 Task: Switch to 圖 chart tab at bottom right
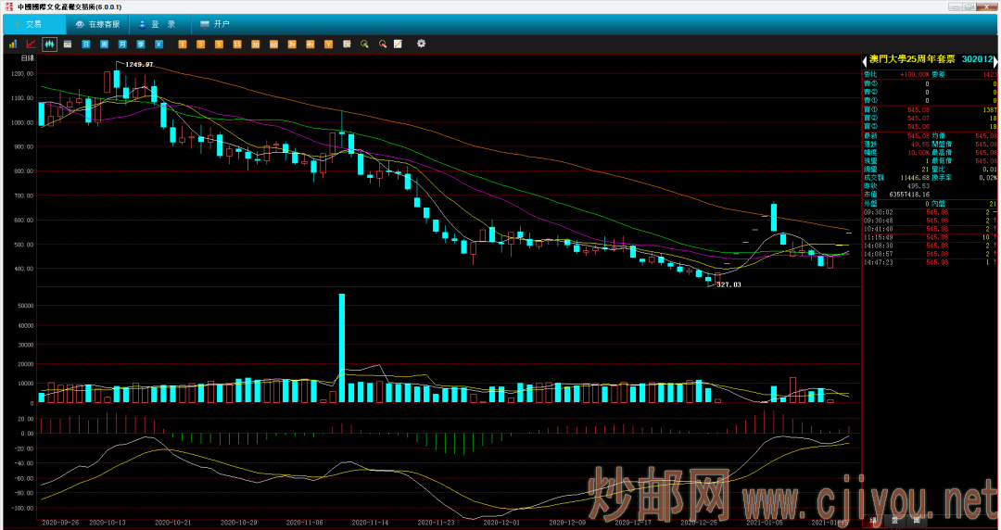(916, 521)
